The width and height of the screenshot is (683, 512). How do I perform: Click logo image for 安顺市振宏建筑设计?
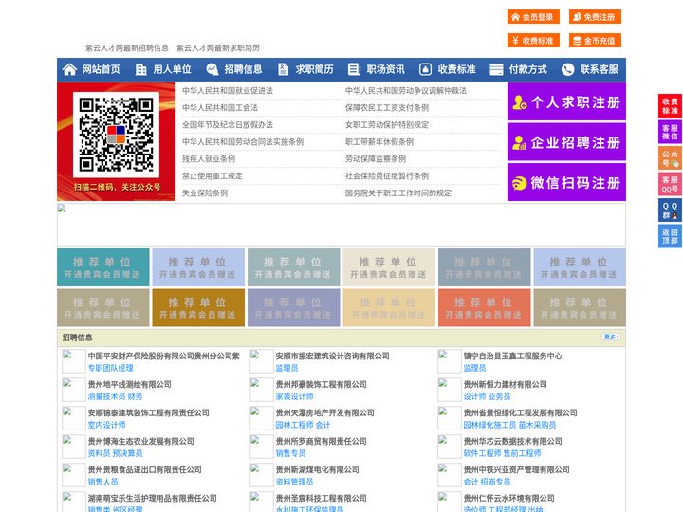[262, 361]
